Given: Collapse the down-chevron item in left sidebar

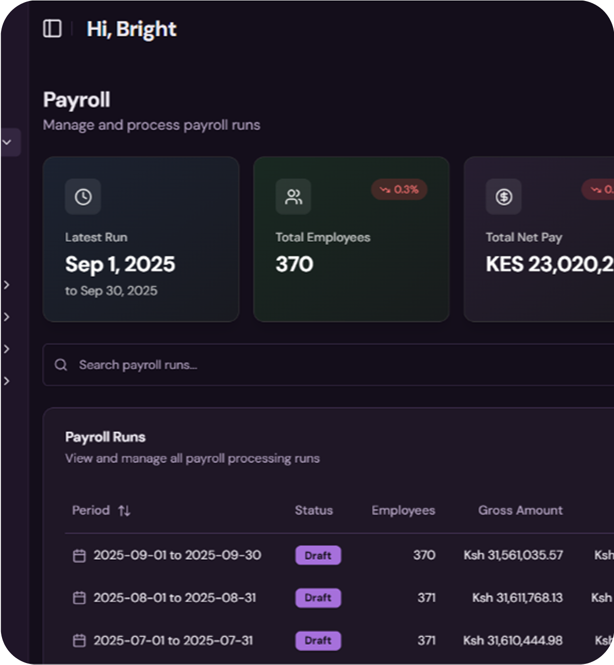Looking at the screenshot, I should tap(7, 142).
